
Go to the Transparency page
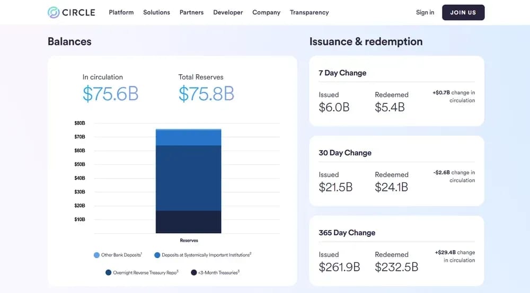(x=310, y=13)
